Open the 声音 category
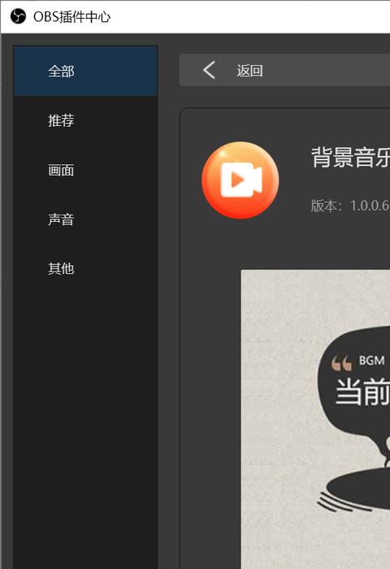The width and height of the screenshot is (390, 569). tap(85, 219)
